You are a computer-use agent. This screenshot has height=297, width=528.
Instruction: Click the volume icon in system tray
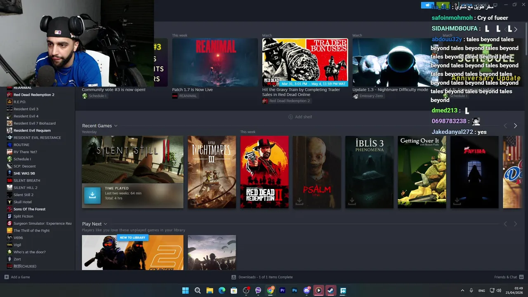pyautogui.click(x=499, y=290)
